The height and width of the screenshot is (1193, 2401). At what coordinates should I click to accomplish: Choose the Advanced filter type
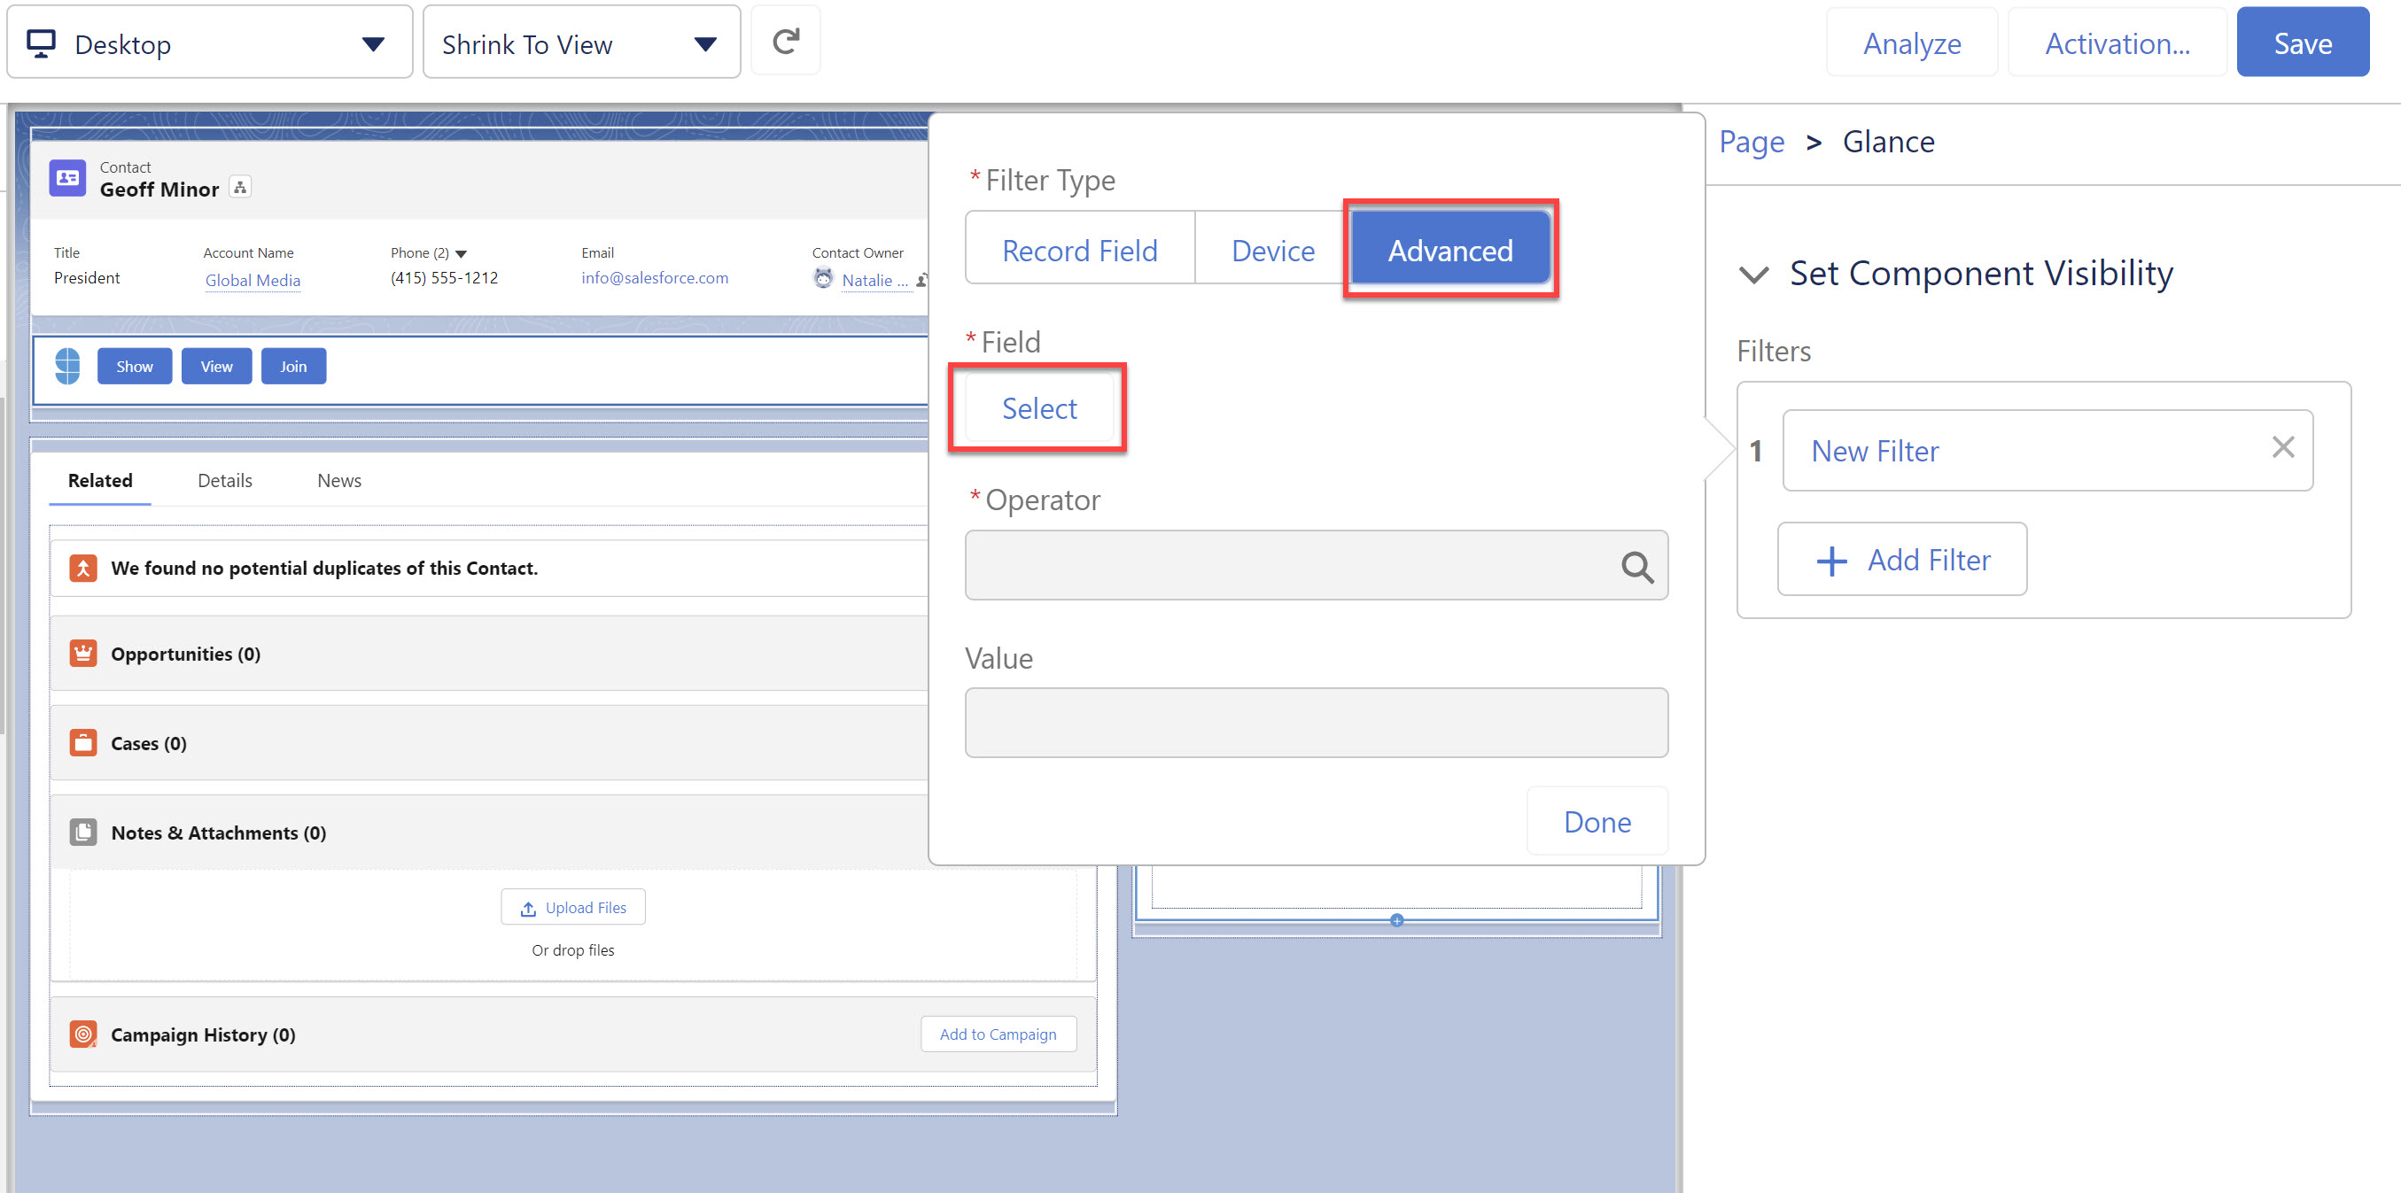tap(1449, 250)
